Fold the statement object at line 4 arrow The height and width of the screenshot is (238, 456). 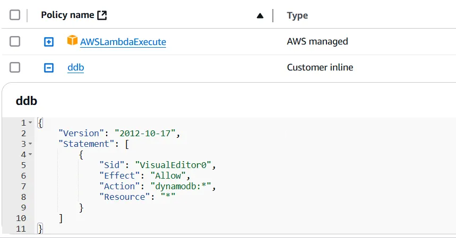coord(30,155)
